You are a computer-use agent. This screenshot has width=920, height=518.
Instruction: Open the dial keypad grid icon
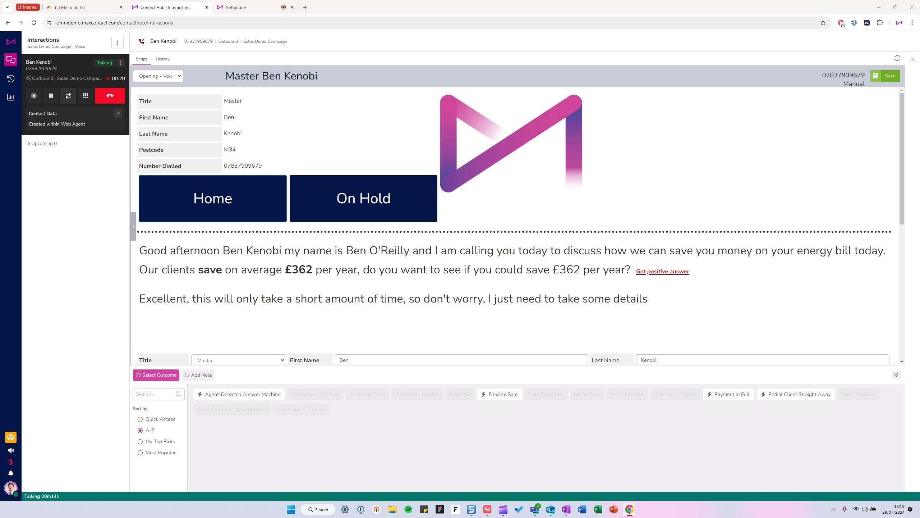[86, 96]
